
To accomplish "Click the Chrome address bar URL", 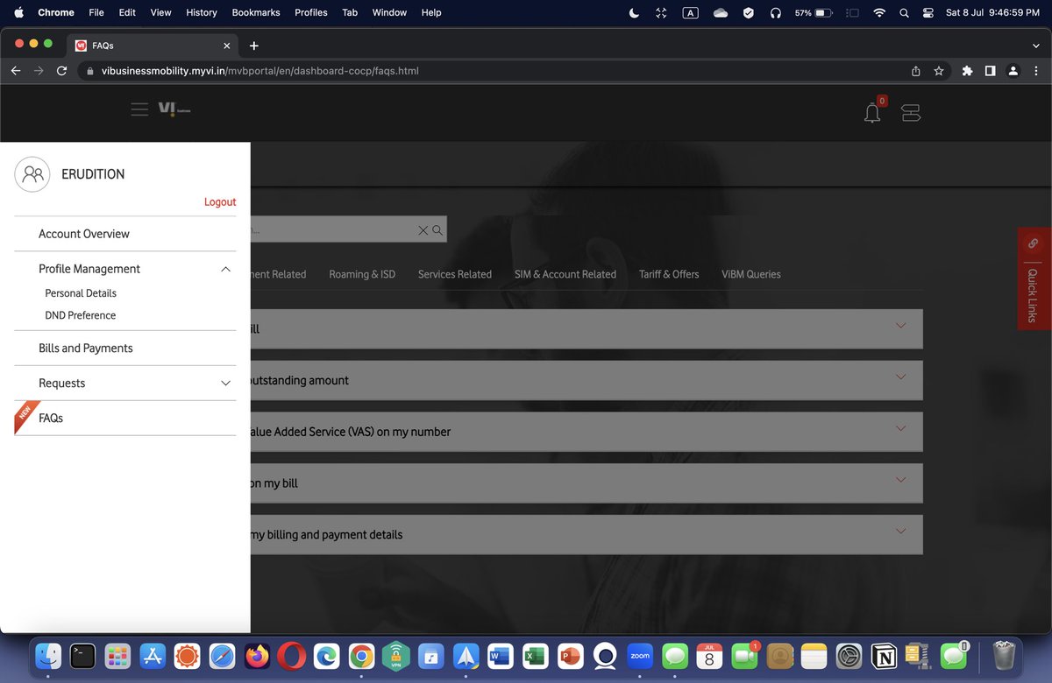I will [260, 71].
